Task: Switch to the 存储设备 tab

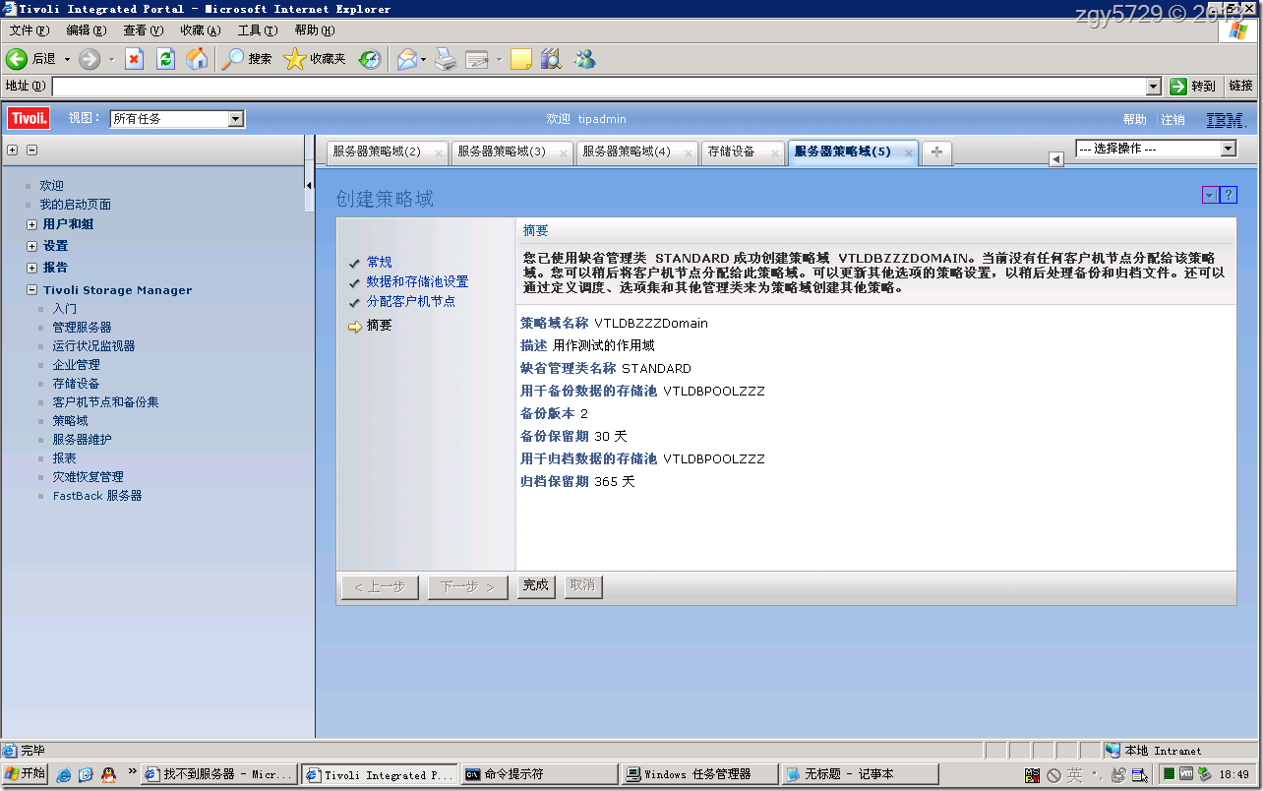Action: pyautogui.click(x=732, y=152)
